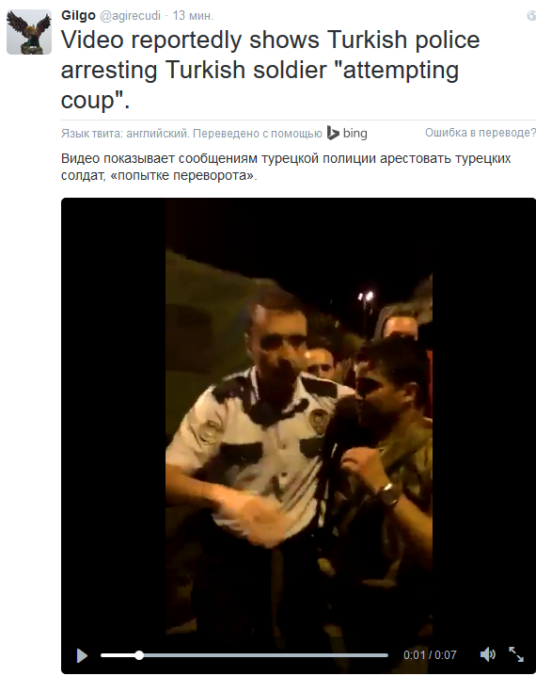This screenshot has height=676, width=536.
Task: Click the 'Ошибка в переводе?' link
Action: click(481, 133)
